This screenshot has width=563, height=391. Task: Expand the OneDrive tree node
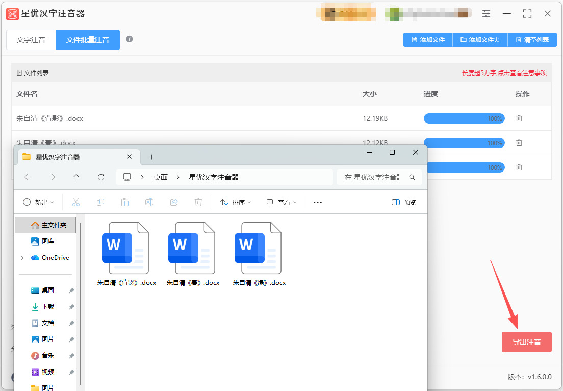pyautogui.click(x=22, y=258)
